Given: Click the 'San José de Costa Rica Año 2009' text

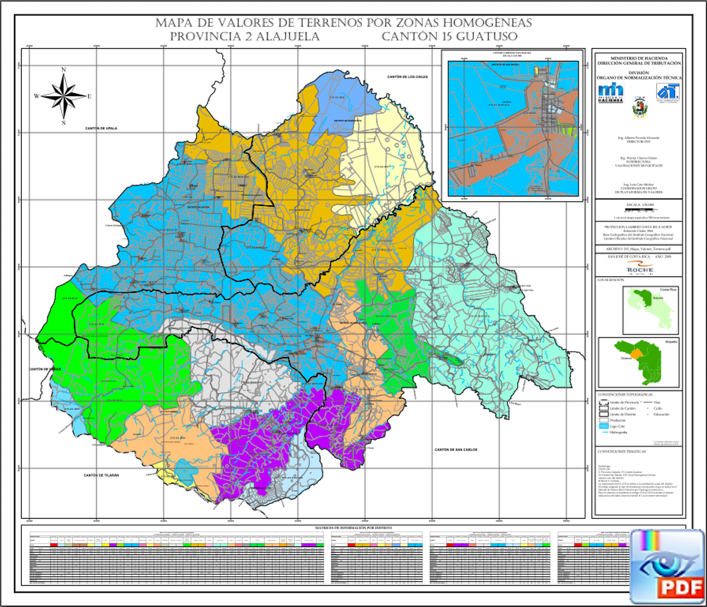Looking at the screenshot, I should point(639,256).
